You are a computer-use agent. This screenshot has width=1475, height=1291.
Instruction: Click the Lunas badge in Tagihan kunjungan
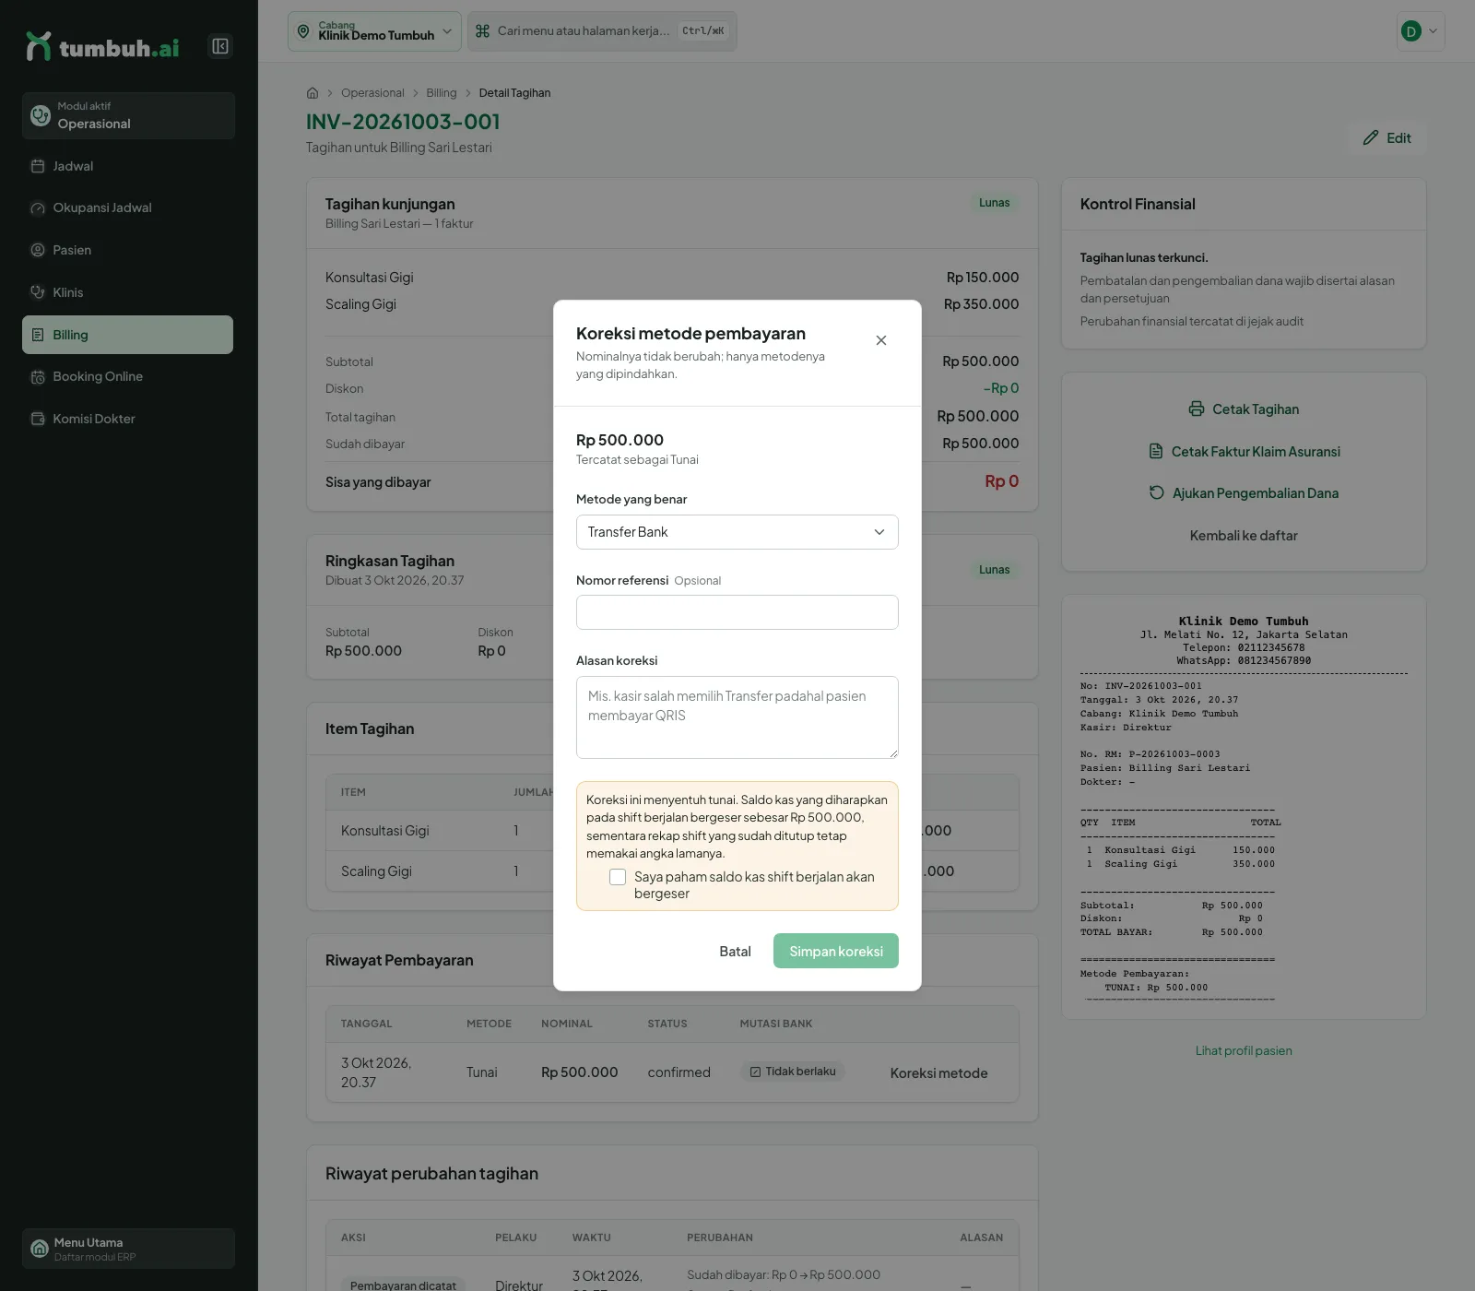994,203
